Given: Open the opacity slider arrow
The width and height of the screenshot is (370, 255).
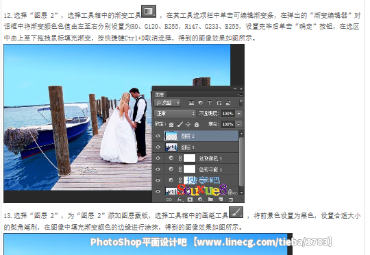Looking at the screenshot, I should click(239, 114).
